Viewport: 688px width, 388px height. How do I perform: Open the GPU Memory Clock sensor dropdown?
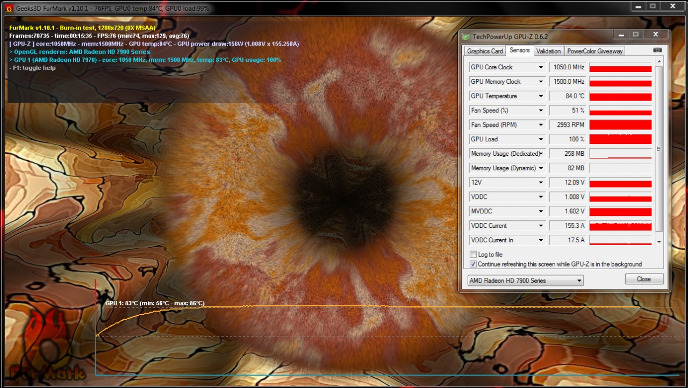pos(541,82)
